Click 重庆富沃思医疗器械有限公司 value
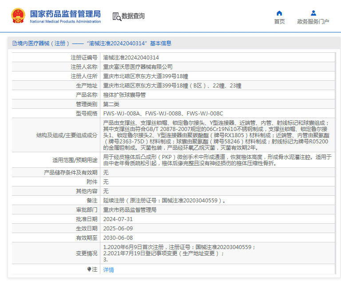Viewport: 341px width, 281px height. click(138, 67)
